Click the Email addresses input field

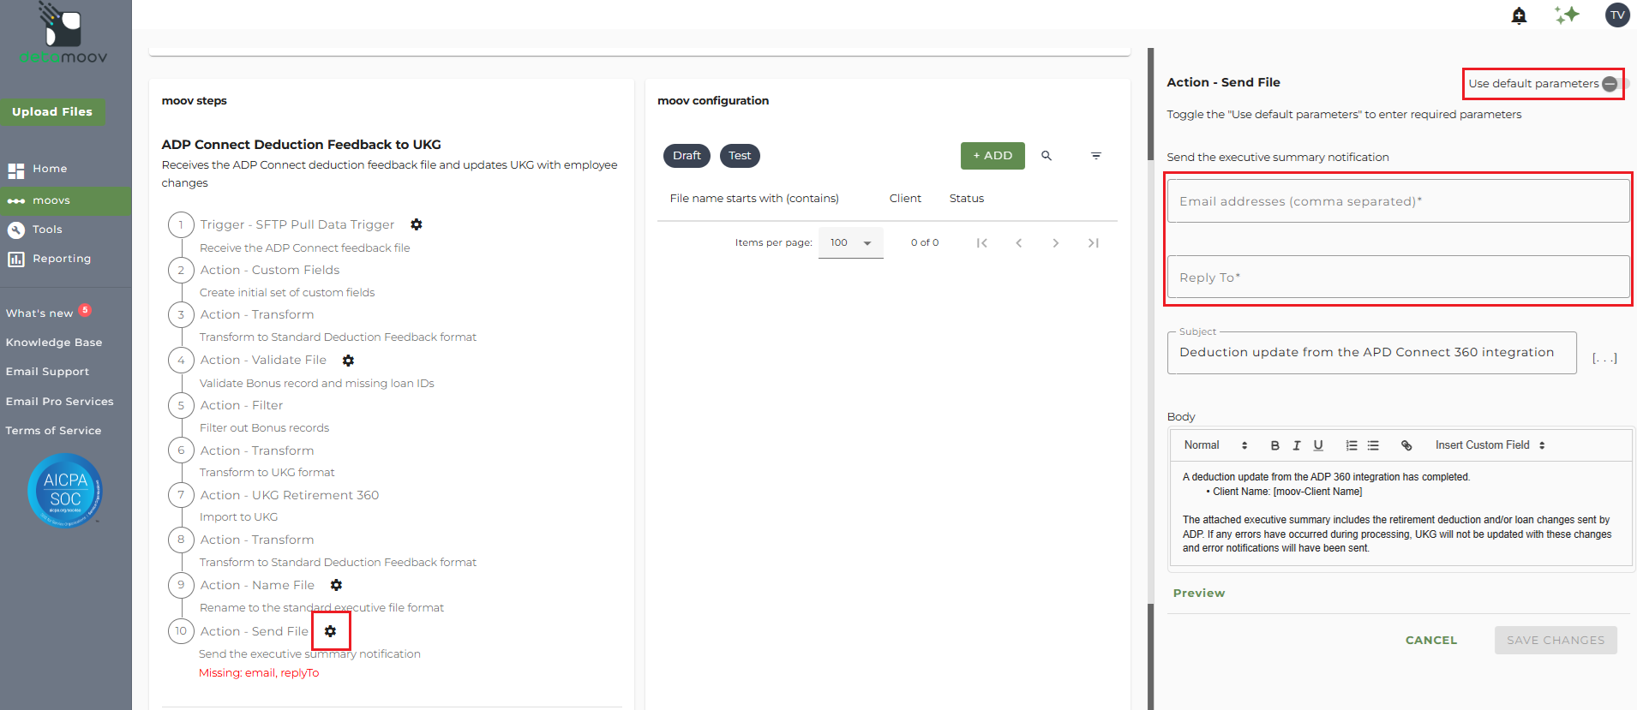[x=1398, y=201]
